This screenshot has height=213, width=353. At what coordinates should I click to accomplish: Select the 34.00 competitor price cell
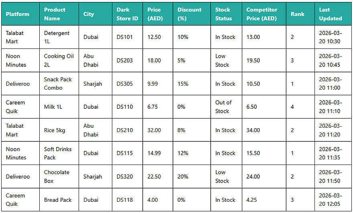click(x=264, y=130)
